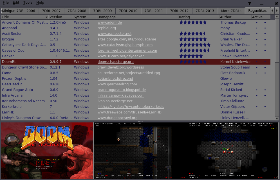Sort by the Rating column header

pos(199,17)
